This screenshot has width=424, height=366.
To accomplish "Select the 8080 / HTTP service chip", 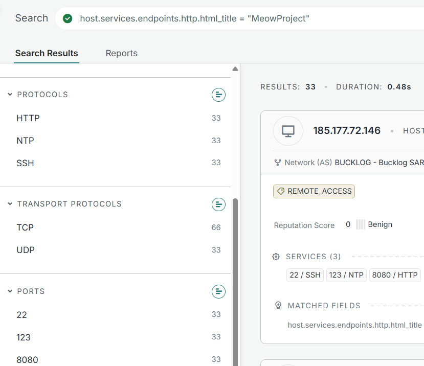I will (395, 275).
